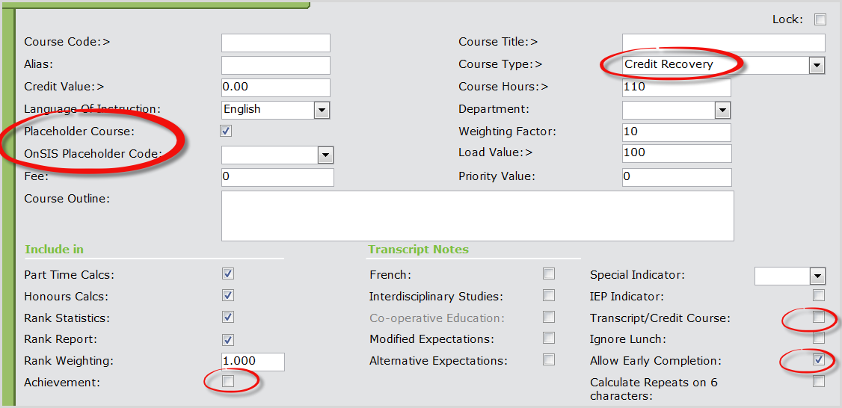Expand OnSIS Placeholder Code dropdown

point(325,155)
